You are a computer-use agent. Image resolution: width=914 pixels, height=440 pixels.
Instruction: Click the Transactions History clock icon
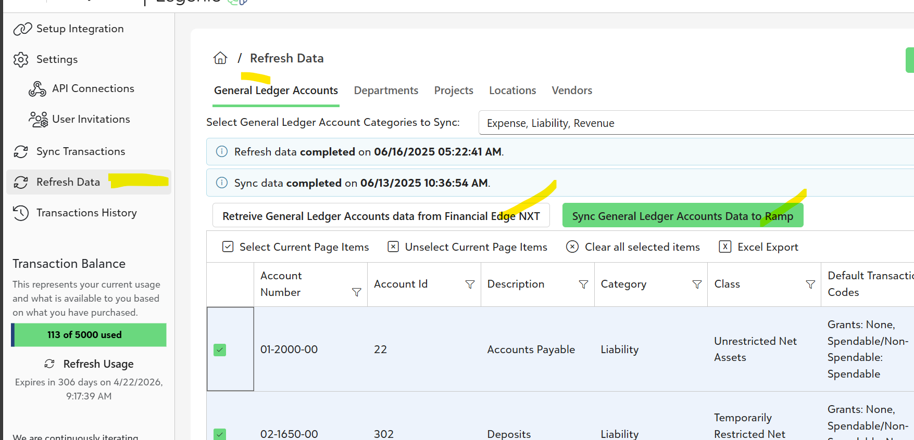21,213
